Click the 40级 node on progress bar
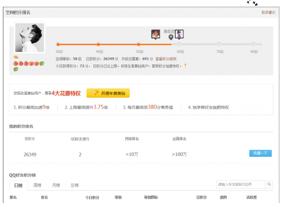This screenshot has width=289, height=203. [98, 44]
